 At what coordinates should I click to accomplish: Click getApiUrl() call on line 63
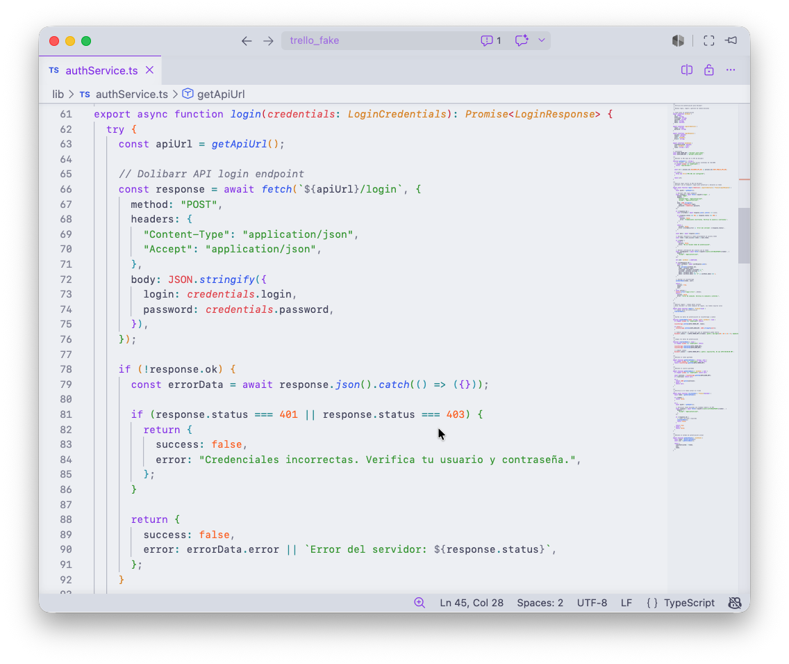245,144
